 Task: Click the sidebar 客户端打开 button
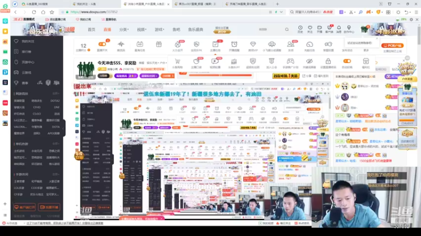[24, 207]
